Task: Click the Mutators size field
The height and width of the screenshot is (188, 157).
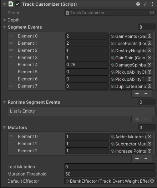Action: (147, 127)
